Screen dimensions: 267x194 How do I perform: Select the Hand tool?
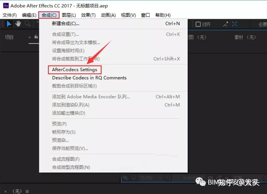[x=18, y=23]
